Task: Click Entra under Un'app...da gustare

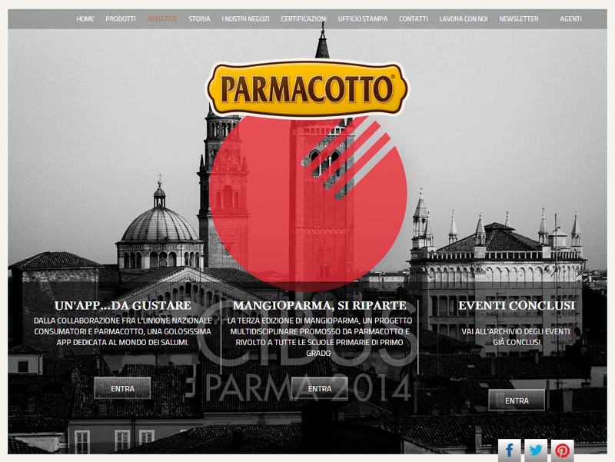Action: 122,388
